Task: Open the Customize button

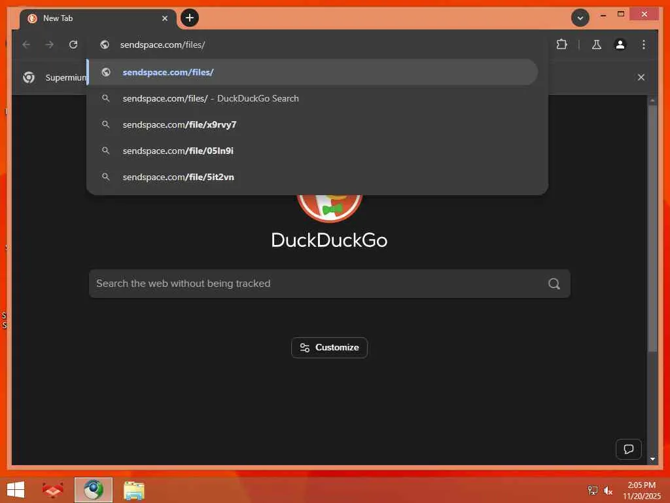Action: tap(330, 348)
